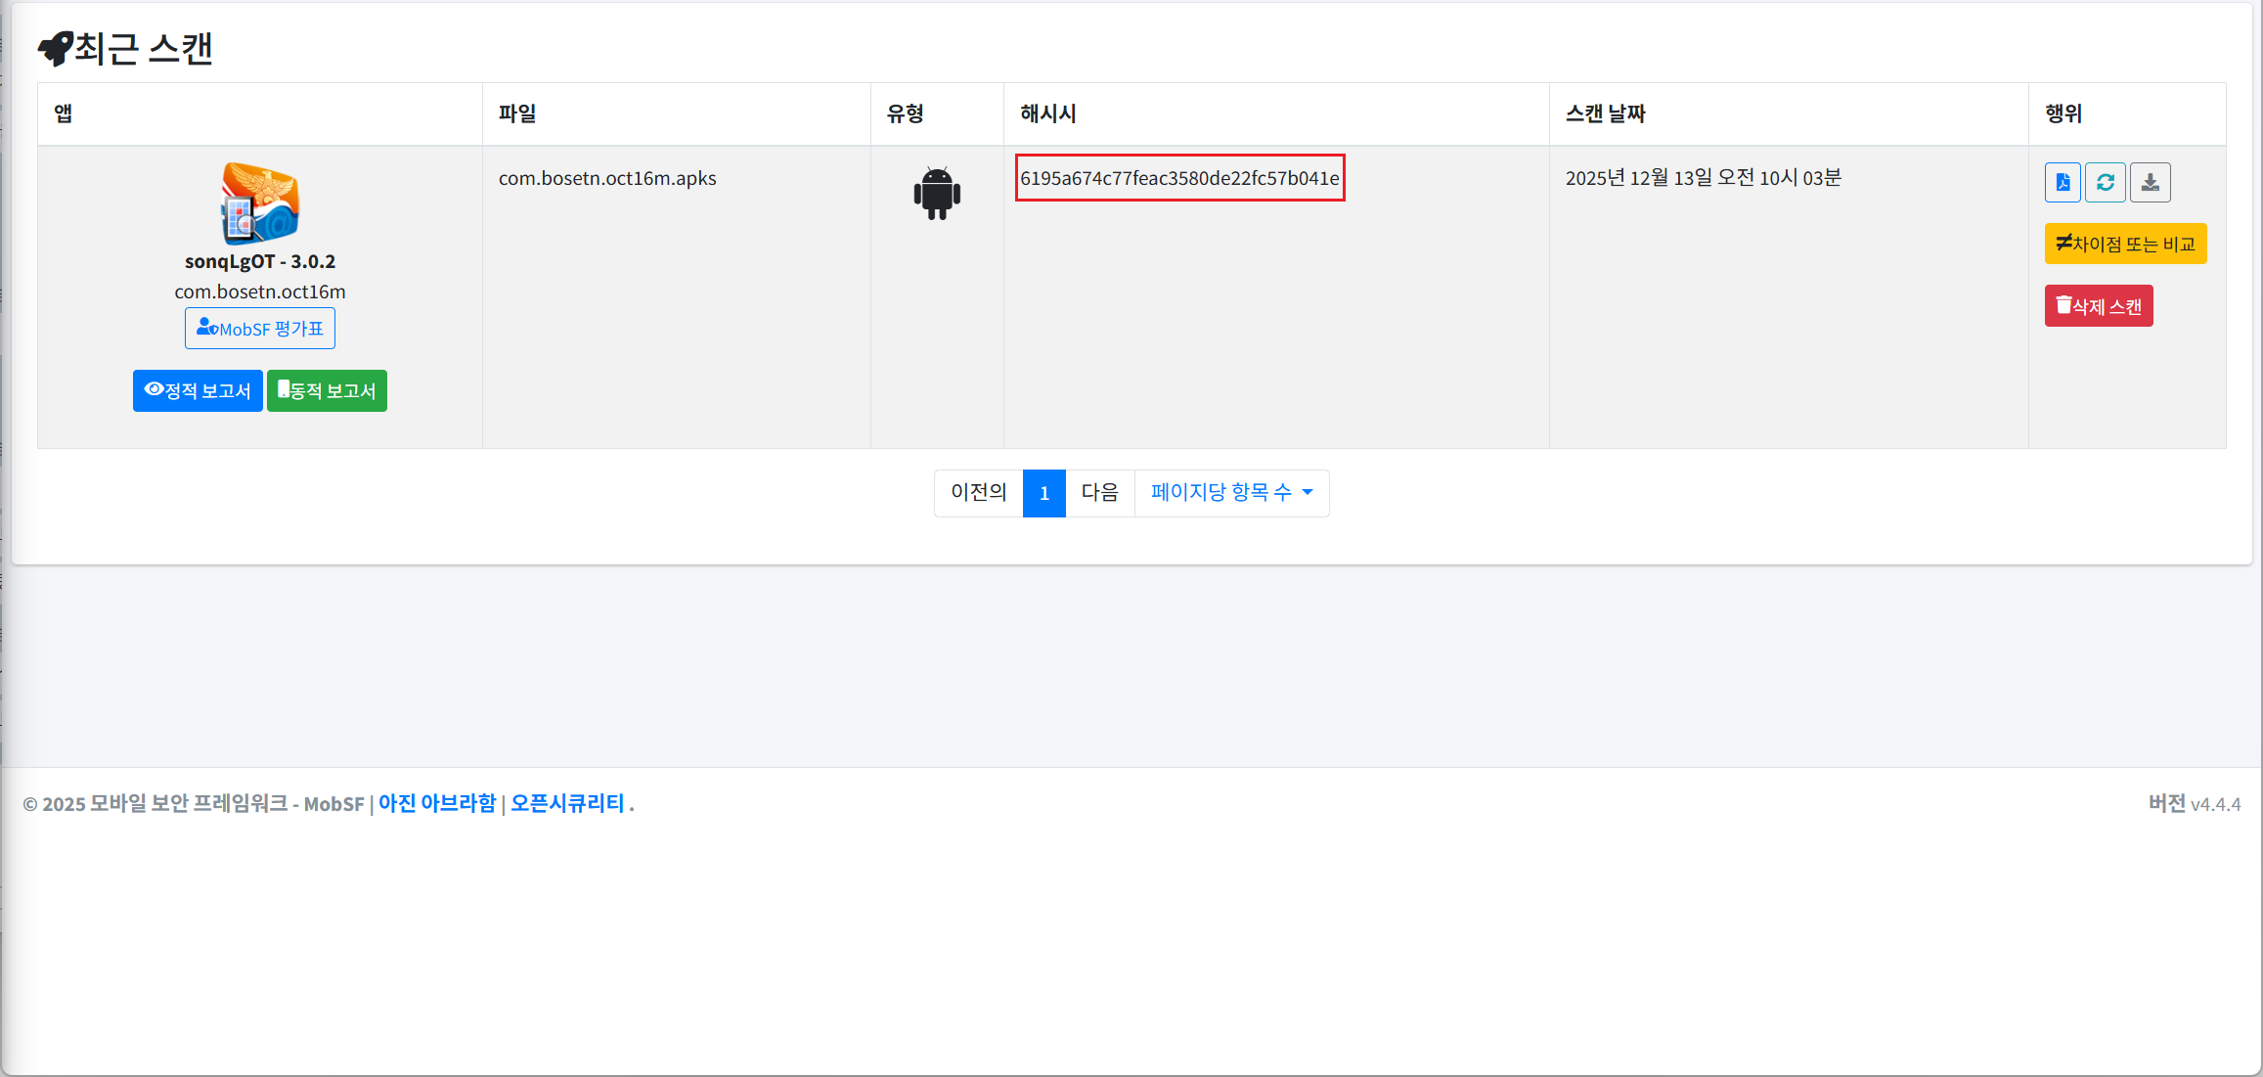Click the Android robot type icon
Image resolution: width=2263 pixels, height=1077 pixels.
[x=937, y=194]
